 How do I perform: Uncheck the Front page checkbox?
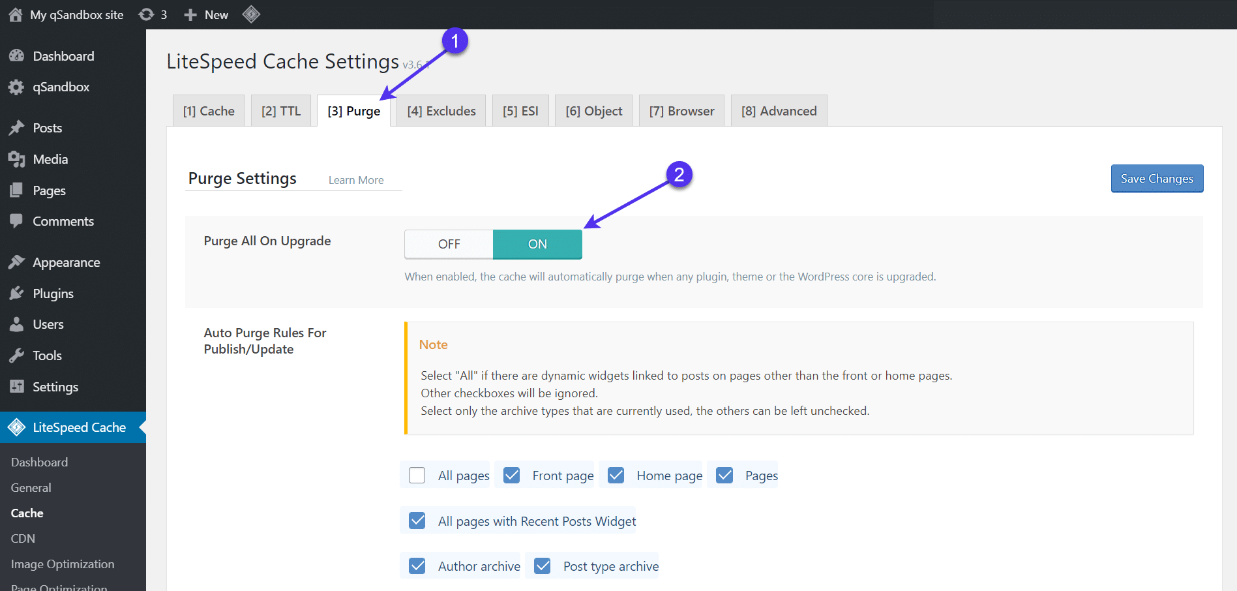[x=511, y=475]
